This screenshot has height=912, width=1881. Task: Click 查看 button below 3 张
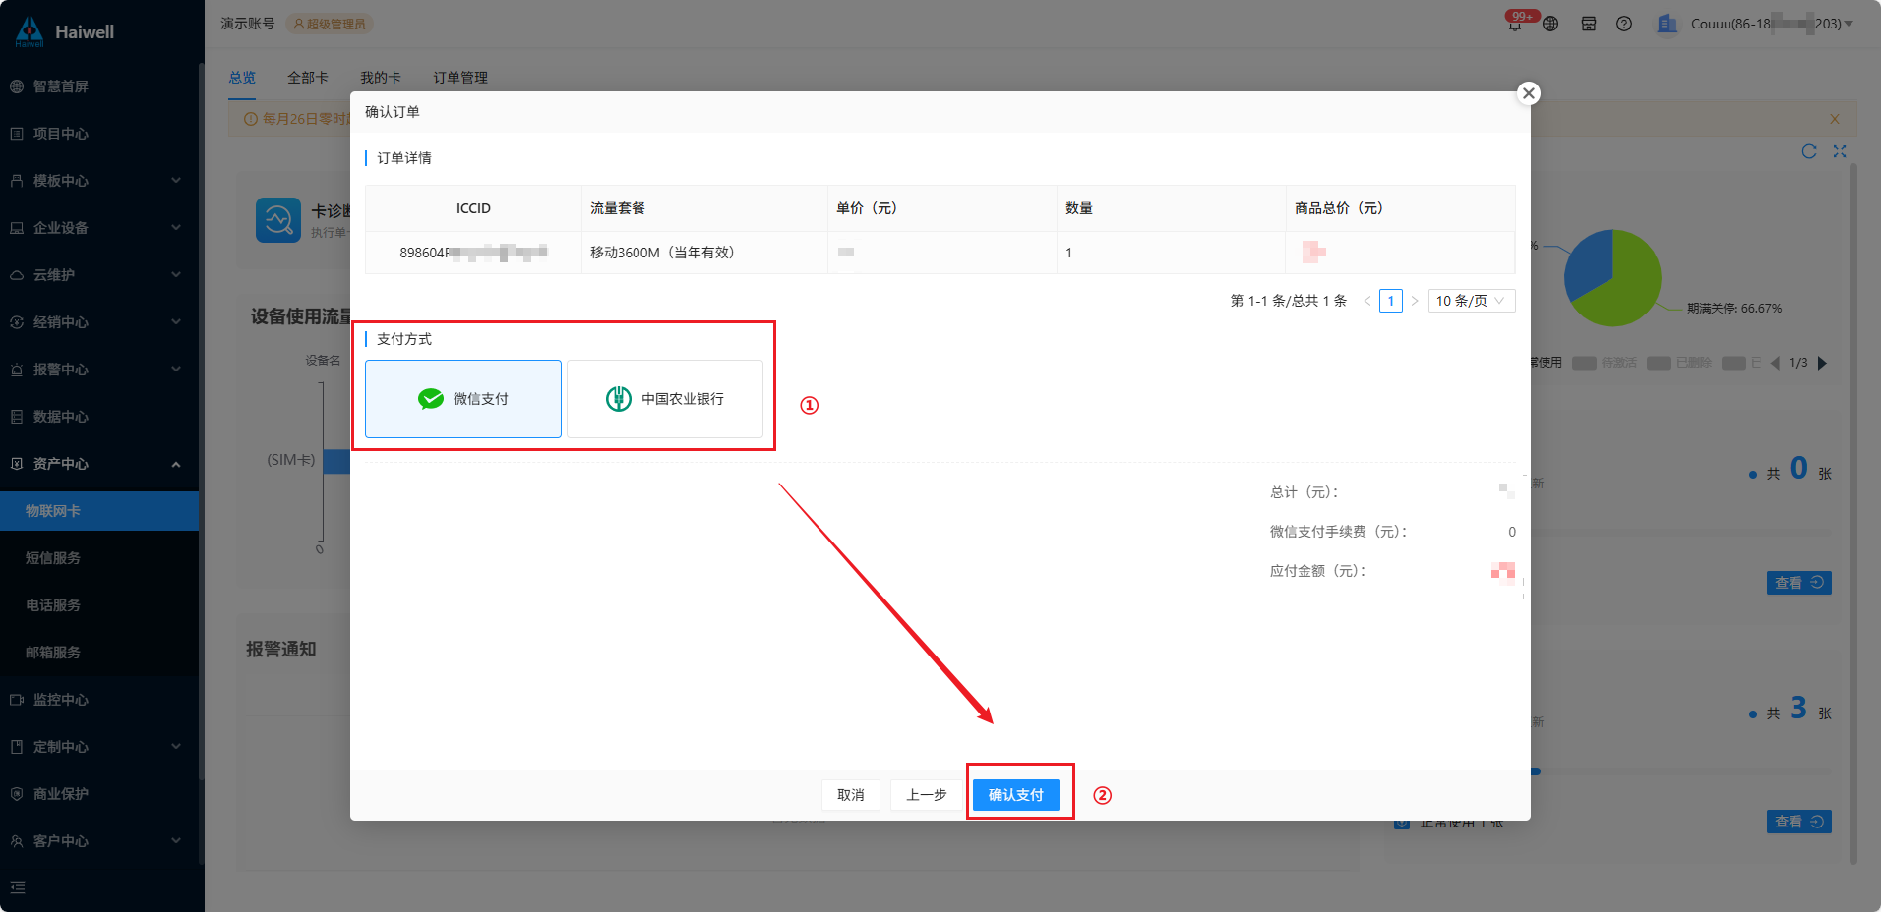1798,822
